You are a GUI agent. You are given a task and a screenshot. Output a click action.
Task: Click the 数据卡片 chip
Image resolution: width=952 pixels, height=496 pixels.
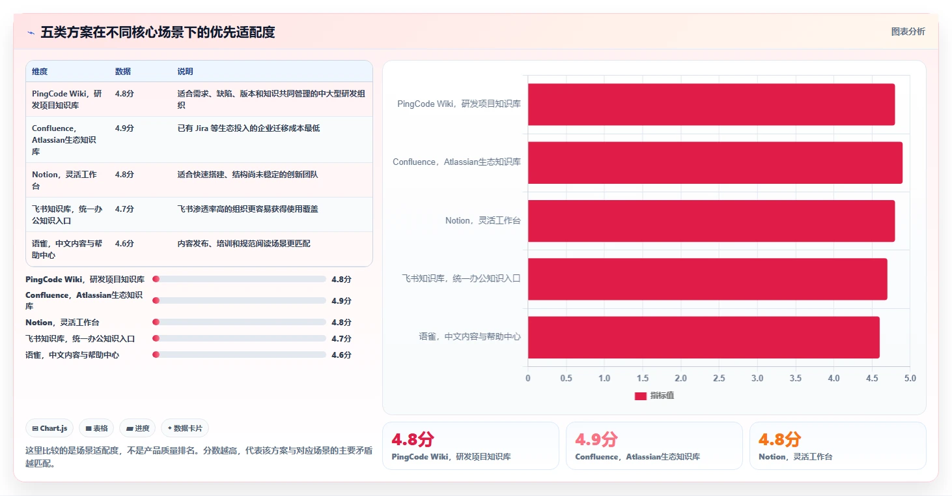(x=185, y=428)
